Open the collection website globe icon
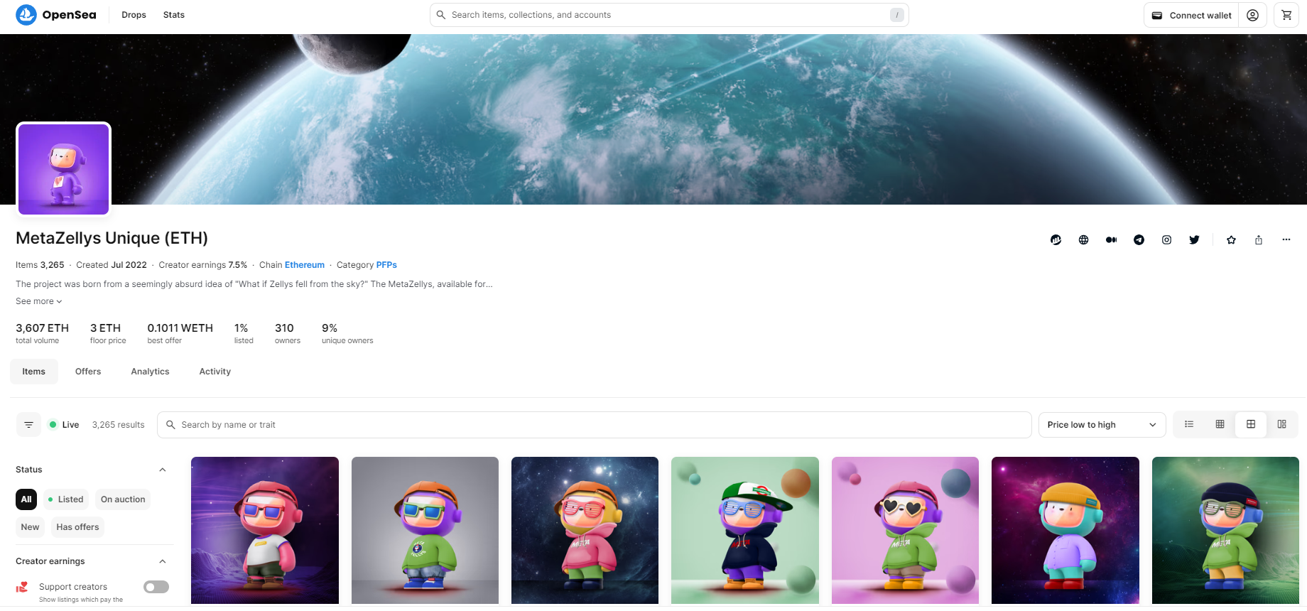Screen dimensions: 1307x611 tap(1083, 240)
